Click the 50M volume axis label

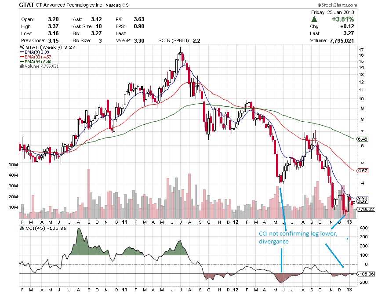point(13,165)
